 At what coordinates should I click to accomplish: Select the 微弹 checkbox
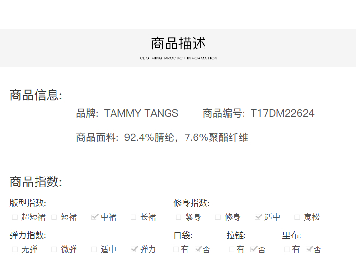coord(54,249)
